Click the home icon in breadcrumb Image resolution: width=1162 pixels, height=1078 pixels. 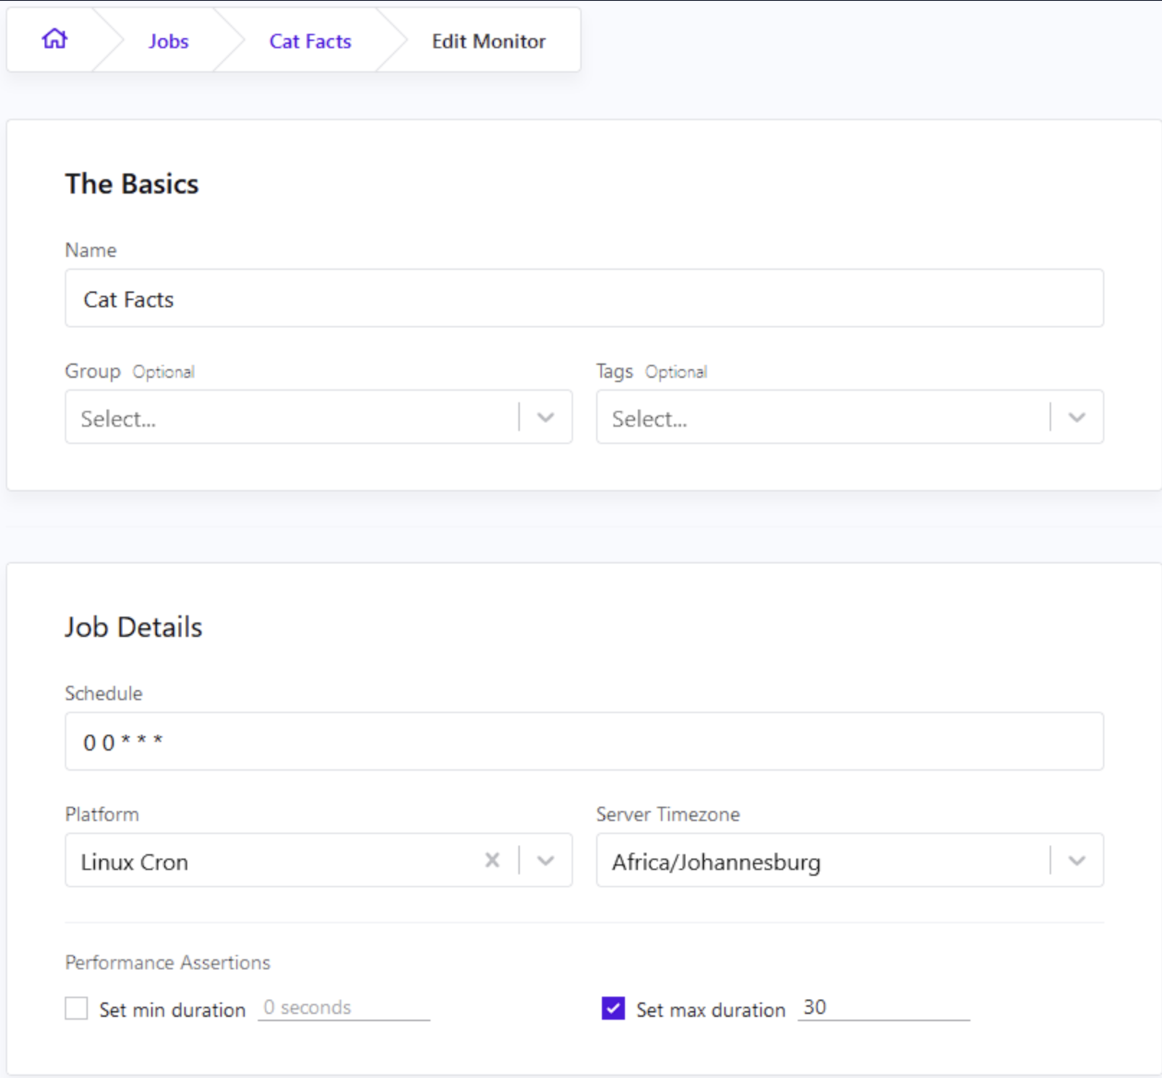pos(55,39)
